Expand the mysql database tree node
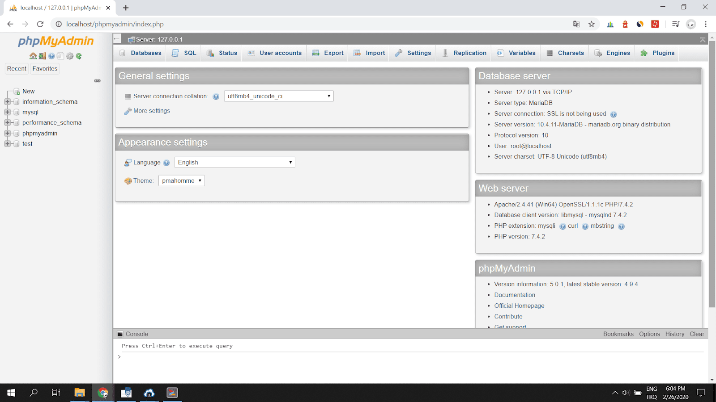 [7, 112]
